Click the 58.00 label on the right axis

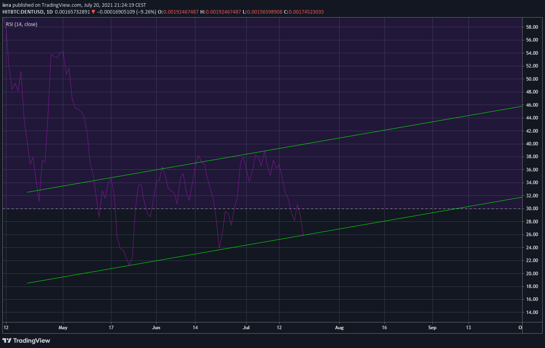click(x=532, y=27)
